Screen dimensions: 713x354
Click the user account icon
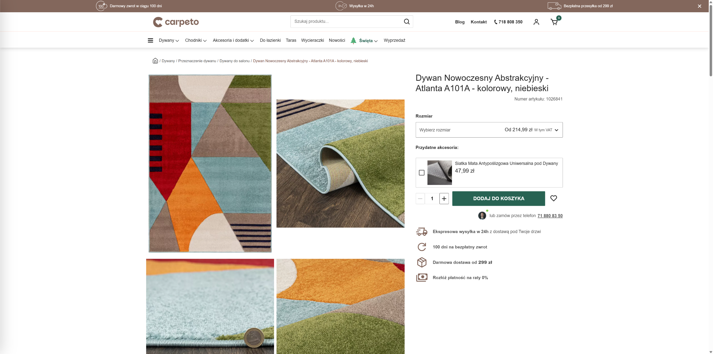click(x=536, y=22)
